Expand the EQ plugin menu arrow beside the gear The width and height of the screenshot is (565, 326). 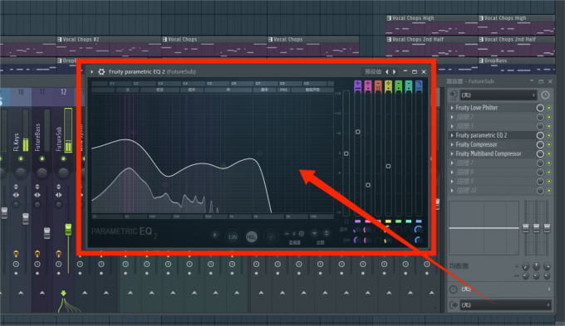[x=92, y=71]
